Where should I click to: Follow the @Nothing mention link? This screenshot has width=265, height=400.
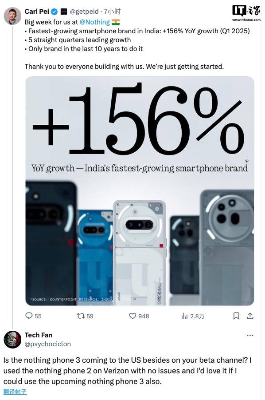pyautogui.click(x=95, y=22)
